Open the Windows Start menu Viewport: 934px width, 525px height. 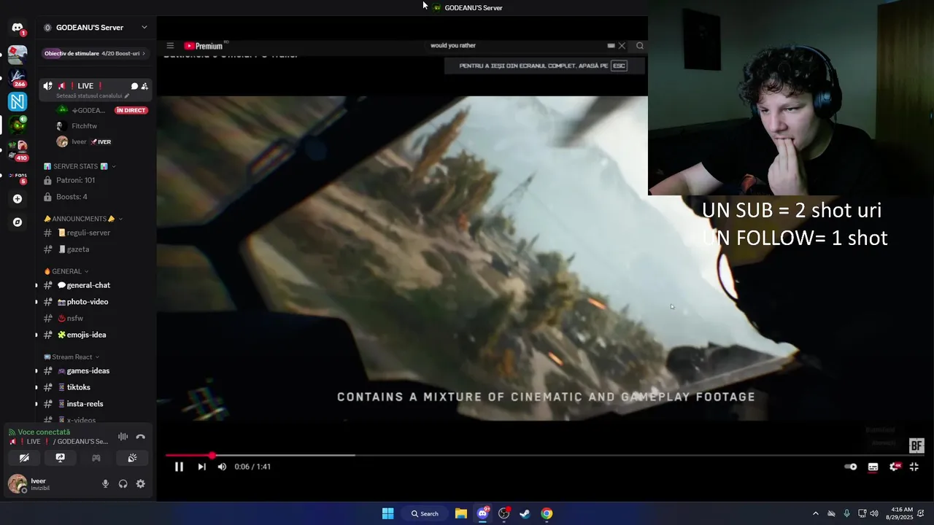coord(388,513)
